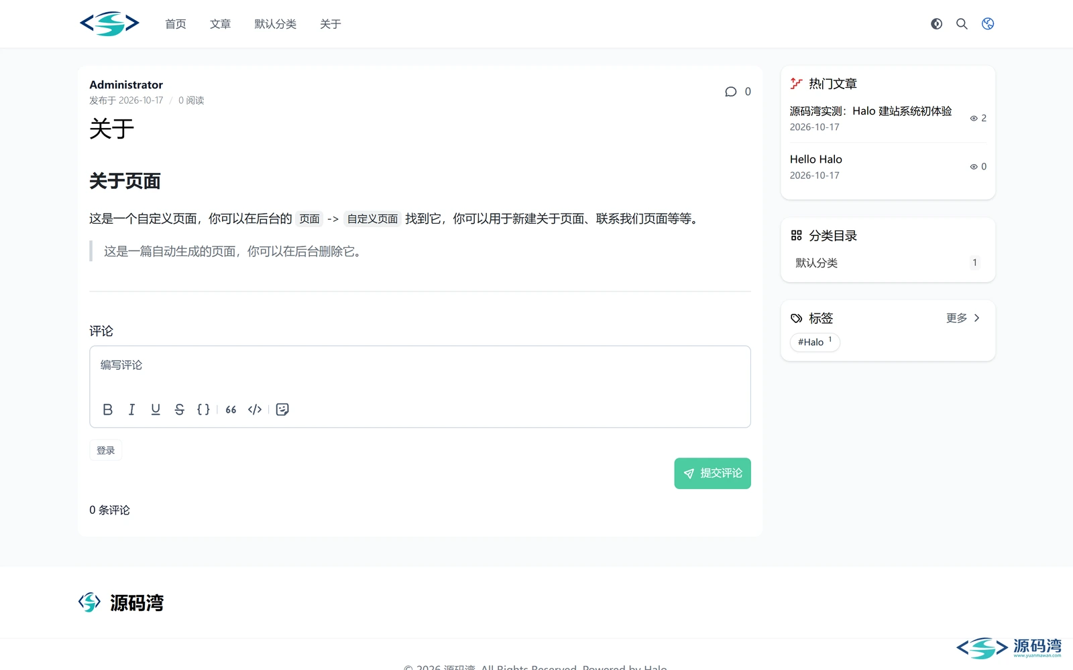Click the Administrator author name
The image size is (1073, 670).
126,84
